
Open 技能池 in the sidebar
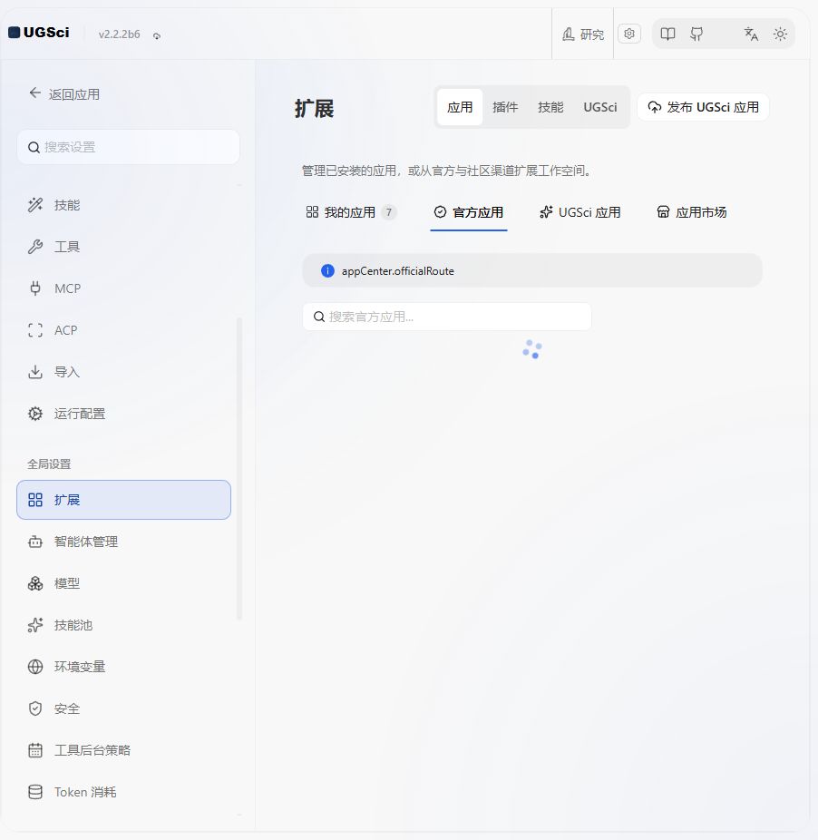click(x=123, y=625)
